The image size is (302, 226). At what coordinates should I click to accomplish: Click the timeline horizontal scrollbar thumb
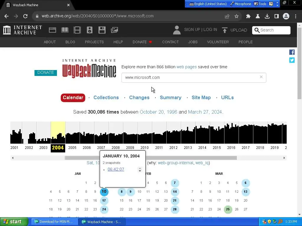coord(151,158)
